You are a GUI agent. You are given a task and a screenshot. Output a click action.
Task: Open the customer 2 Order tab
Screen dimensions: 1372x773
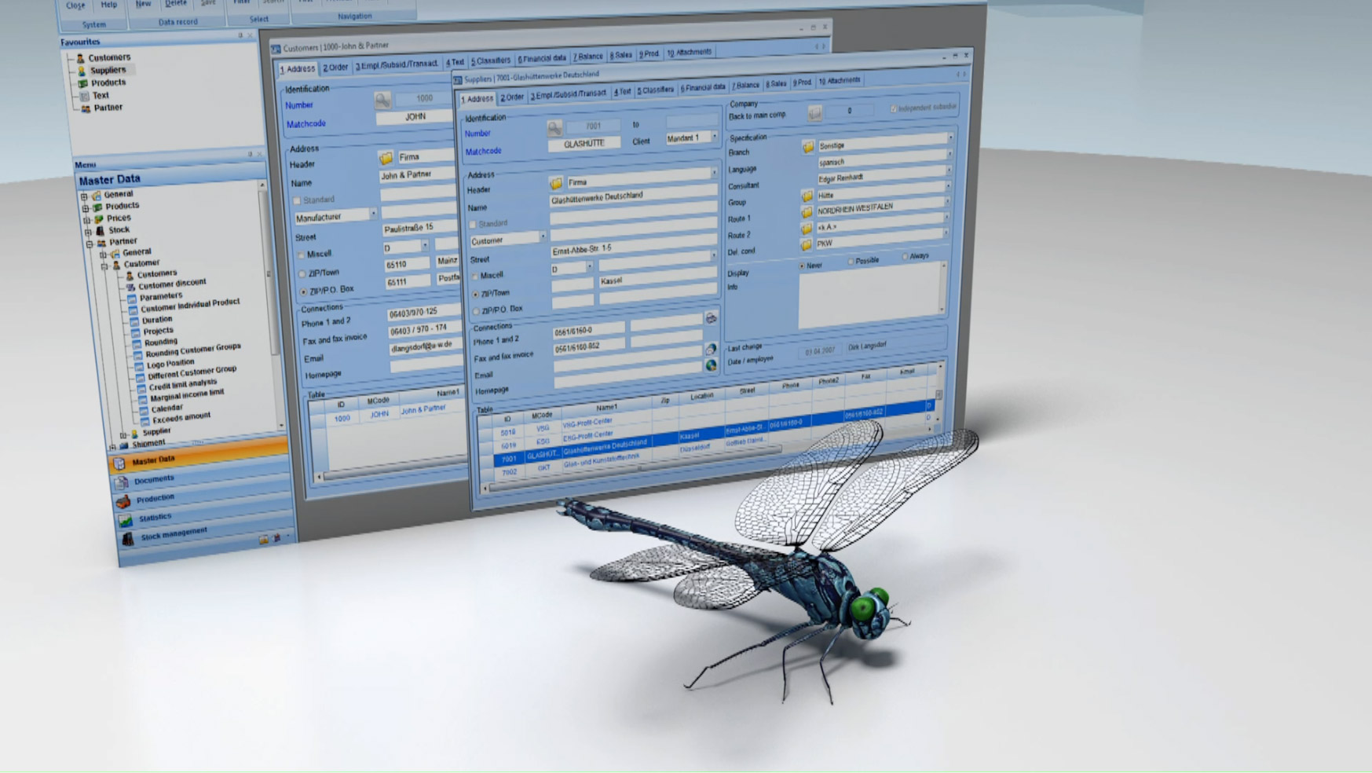tap(335, 68)
